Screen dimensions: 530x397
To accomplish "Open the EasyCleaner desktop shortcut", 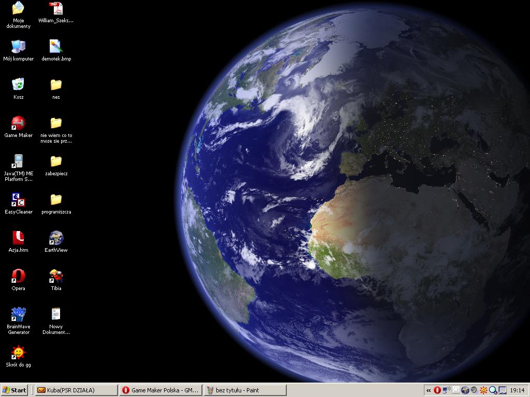I will click(18, 201).
